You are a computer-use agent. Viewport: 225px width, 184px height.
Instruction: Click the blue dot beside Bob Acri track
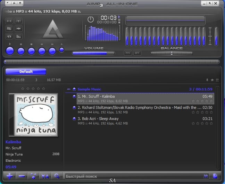74,119
